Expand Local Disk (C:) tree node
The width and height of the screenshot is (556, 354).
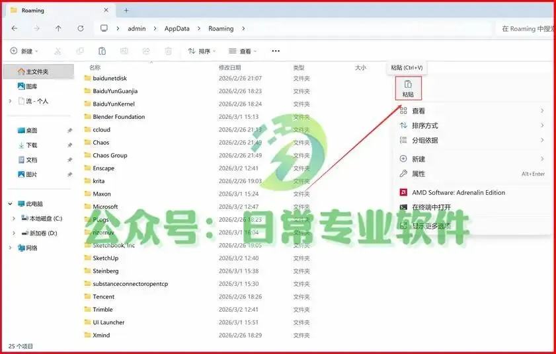(13, 219)
